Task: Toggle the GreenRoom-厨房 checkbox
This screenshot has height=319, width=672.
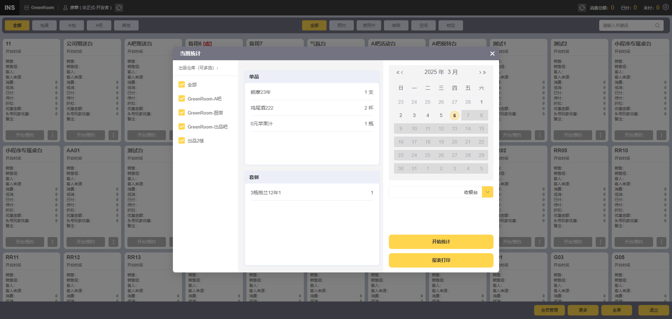Action: pos(182,112)
